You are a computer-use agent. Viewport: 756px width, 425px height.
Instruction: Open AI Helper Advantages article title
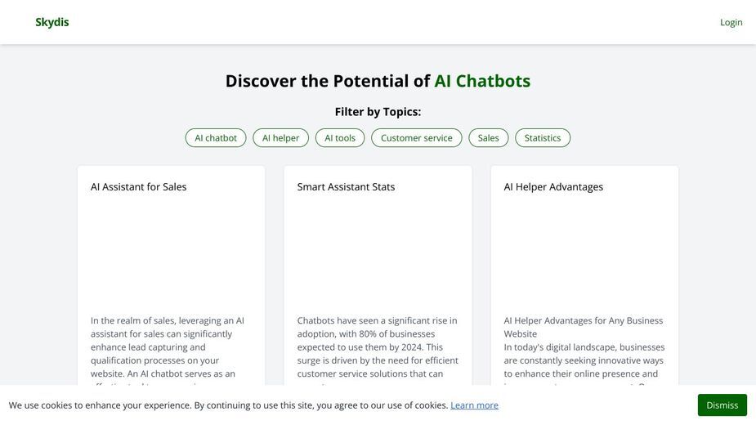coord(553,186)
